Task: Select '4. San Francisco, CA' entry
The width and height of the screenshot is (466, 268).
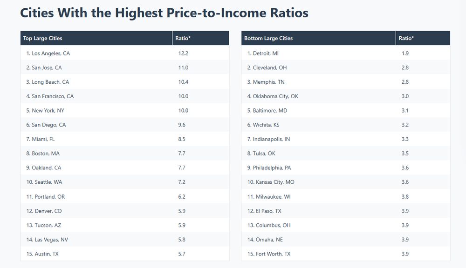Action: [125, 96]
